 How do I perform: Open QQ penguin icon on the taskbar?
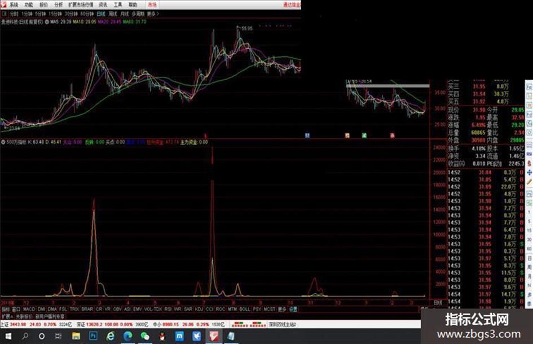tap(162, 337)
